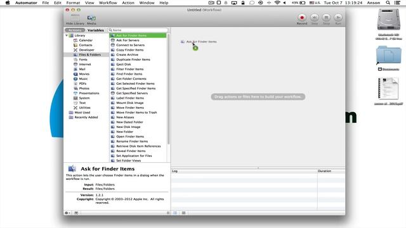Select Developer category in Library

86,50
